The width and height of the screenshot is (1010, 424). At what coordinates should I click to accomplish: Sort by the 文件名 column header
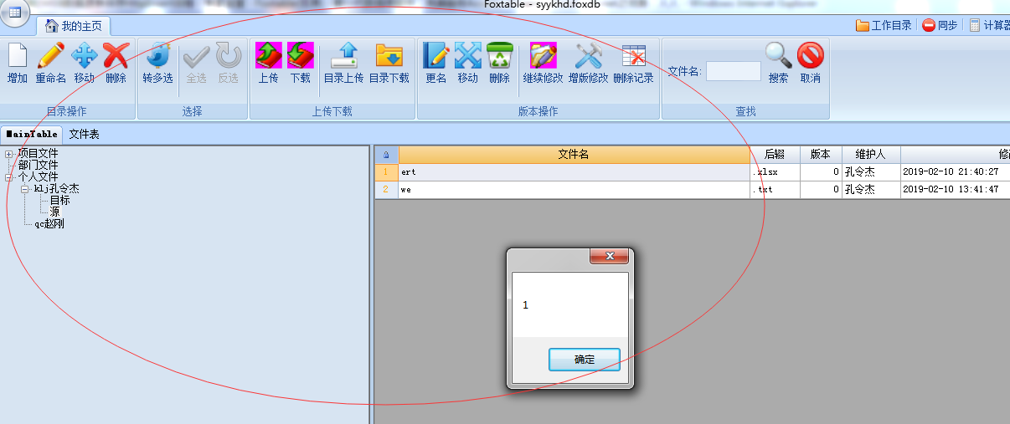point(574,154)
